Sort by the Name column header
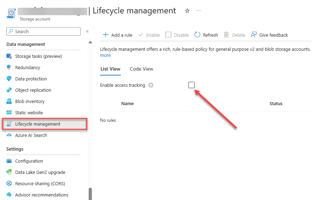This screenshot has width=312, height=200. (127, 103)
